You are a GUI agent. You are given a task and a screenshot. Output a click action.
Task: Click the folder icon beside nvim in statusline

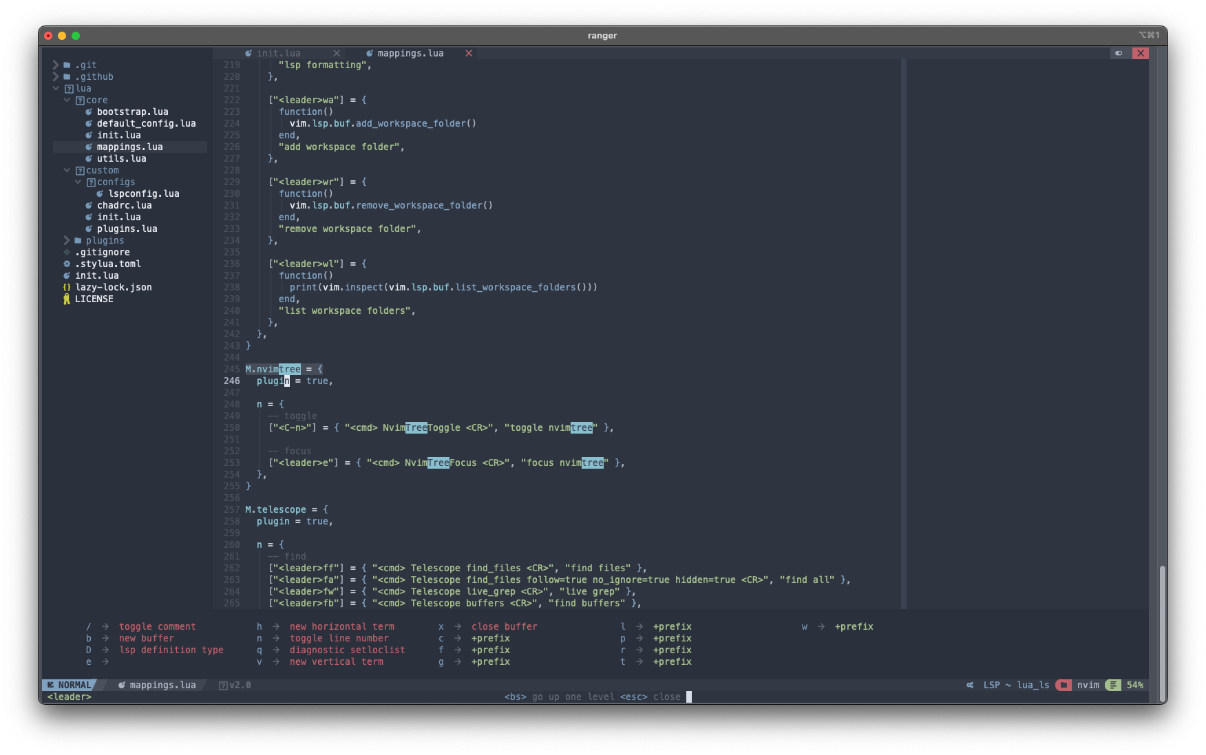click(x=1064, y=685)
